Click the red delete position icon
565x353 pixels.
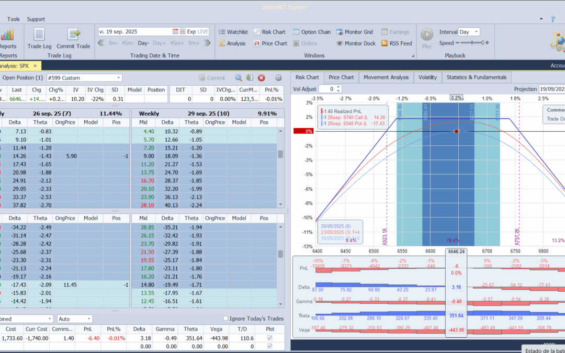(x=262, y=78)
